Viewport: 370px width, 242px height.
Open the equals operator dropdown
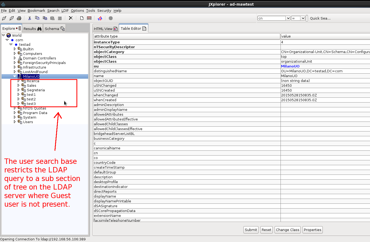click(303, 18)
